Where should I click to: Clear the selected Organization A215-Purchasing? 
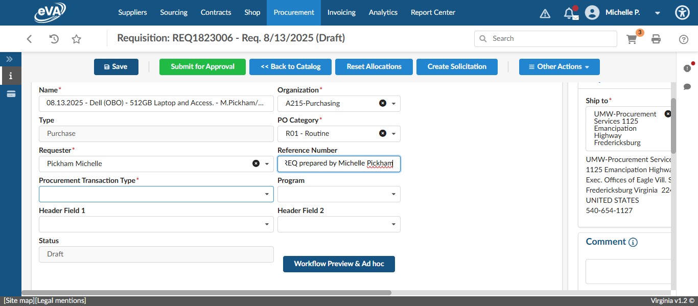[383, 103]
